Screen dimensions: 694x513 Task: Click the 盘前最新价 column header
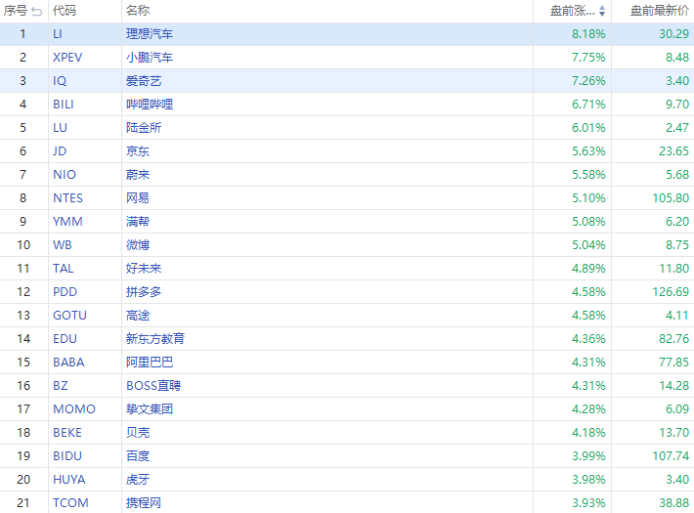click(x=660, y=11)
